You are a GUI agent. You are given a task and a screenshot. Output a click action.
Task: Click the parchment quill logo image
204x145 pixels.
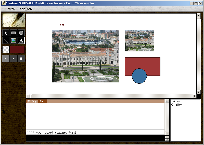coord(14,20)
